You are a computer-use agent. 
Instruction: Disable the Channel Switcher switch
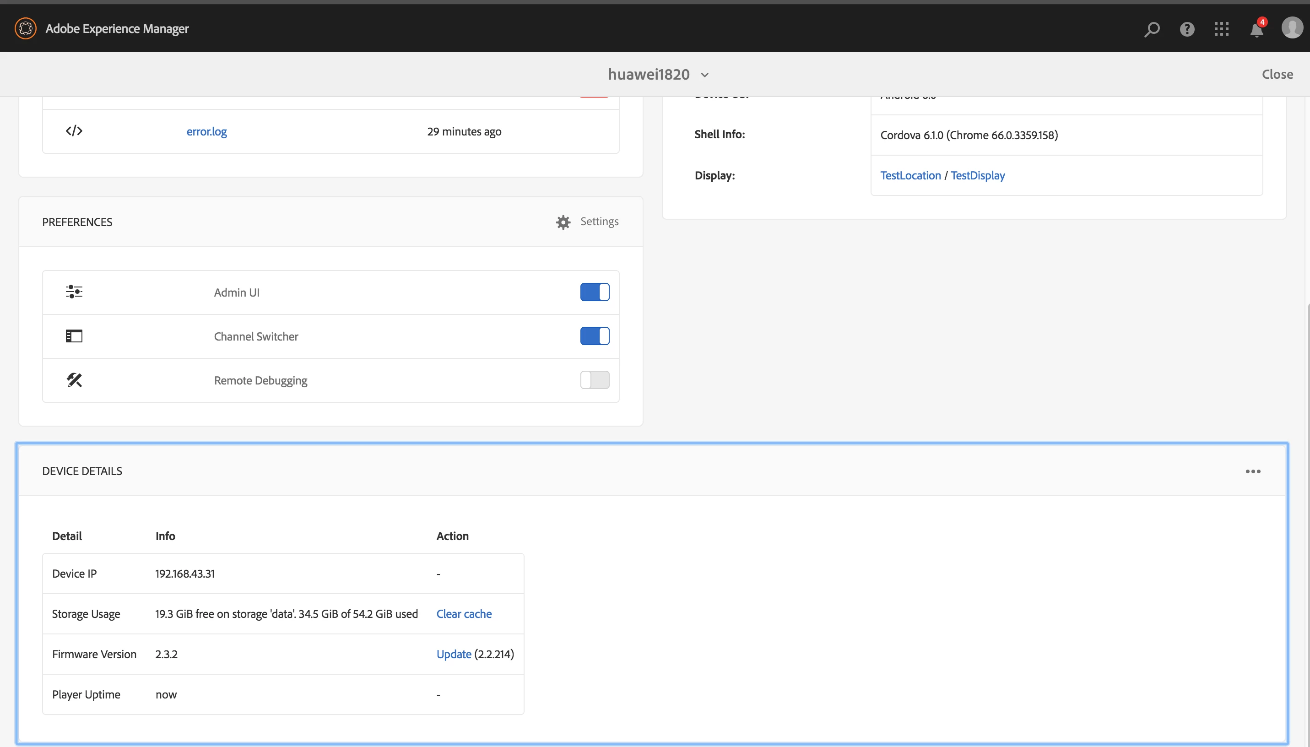(x=595, y=336)
